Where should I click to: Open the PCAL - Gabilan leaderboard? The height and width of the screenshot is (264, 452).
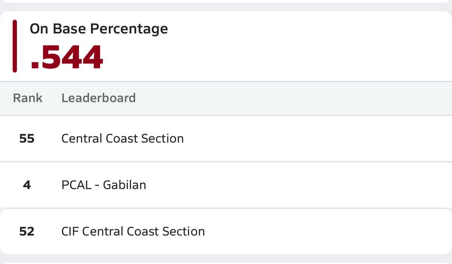(104, 185)
